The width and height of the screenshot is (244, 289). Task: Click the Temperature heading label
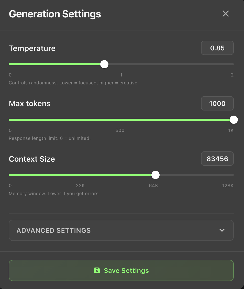point(32,48)
